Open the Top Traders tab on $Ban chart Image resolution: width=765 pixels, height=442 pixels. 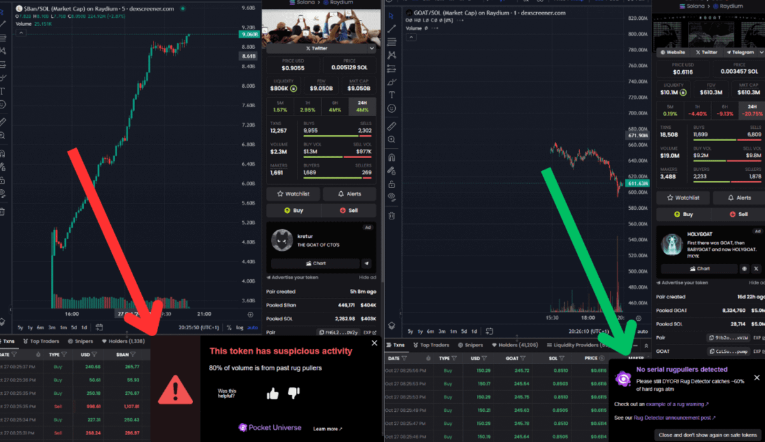[x=40, y=341]
